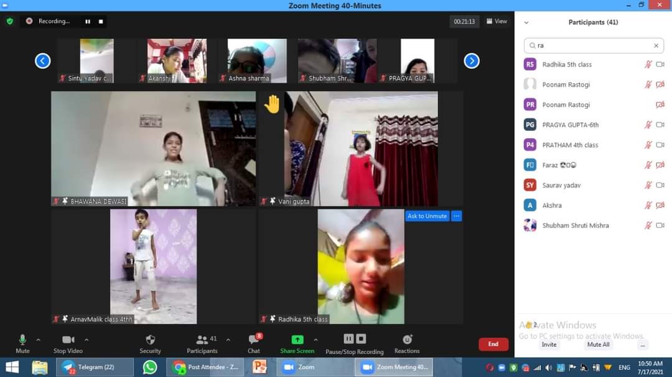Select PRAGYA GUPTA-6th participant
The image size is (672, 377).
tap(594, 124)
